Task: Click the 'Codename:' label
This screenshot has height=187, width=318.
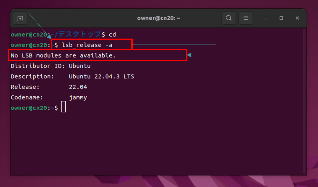Action: click(x=27, y=97)
